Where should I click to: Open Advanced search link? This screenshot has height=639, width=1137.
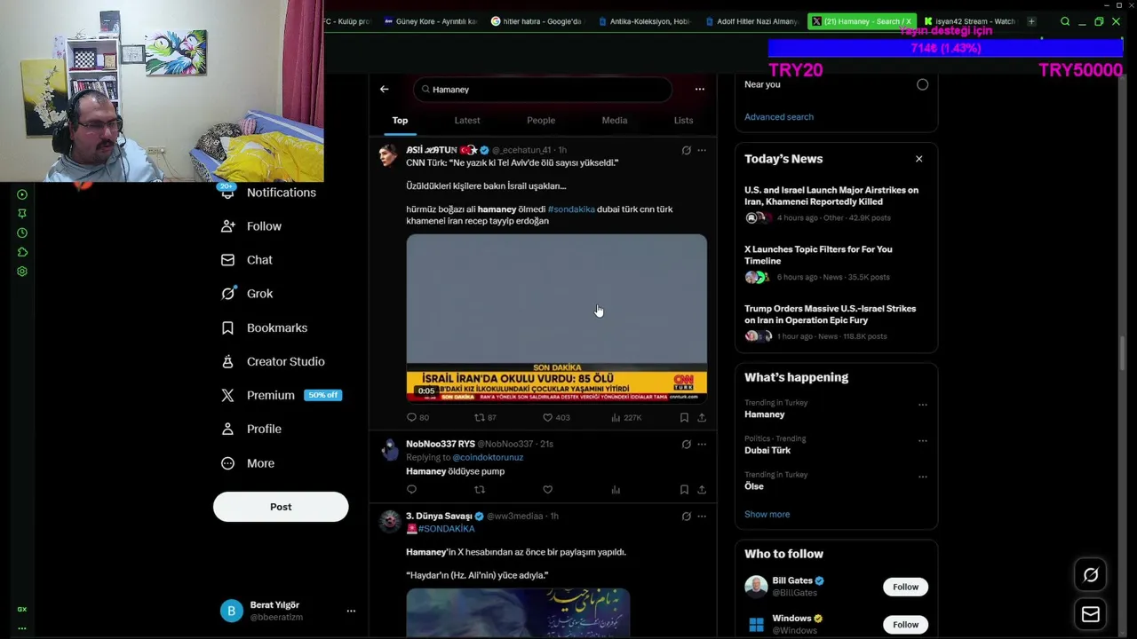point(779,117)
